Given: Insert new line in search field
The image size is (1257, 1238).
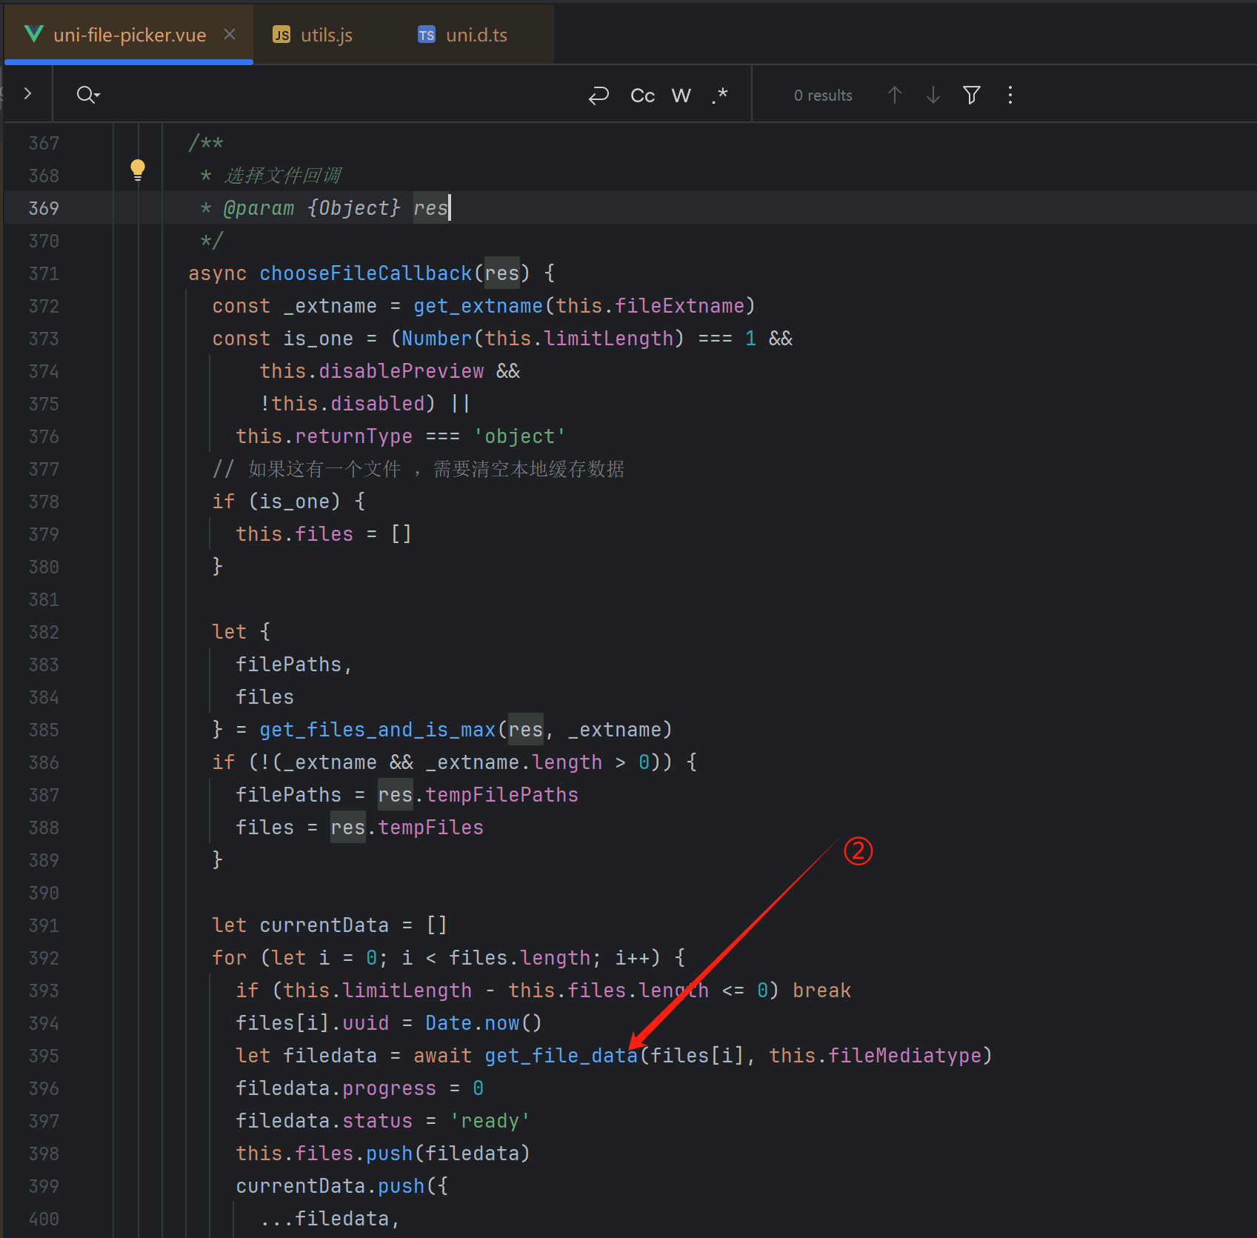Looking at the screenshot, I should [599, 95].
